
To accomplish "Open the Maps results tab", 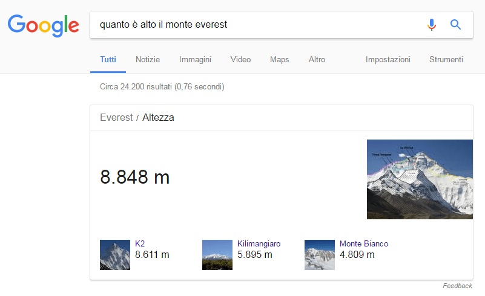I will (x=280, y=60).
